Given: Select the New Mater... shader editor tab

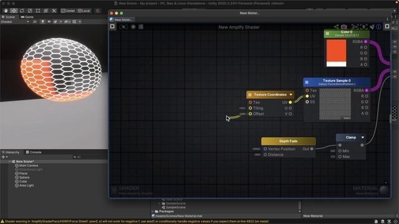Looking at the screenshot, I should [122, 19].
